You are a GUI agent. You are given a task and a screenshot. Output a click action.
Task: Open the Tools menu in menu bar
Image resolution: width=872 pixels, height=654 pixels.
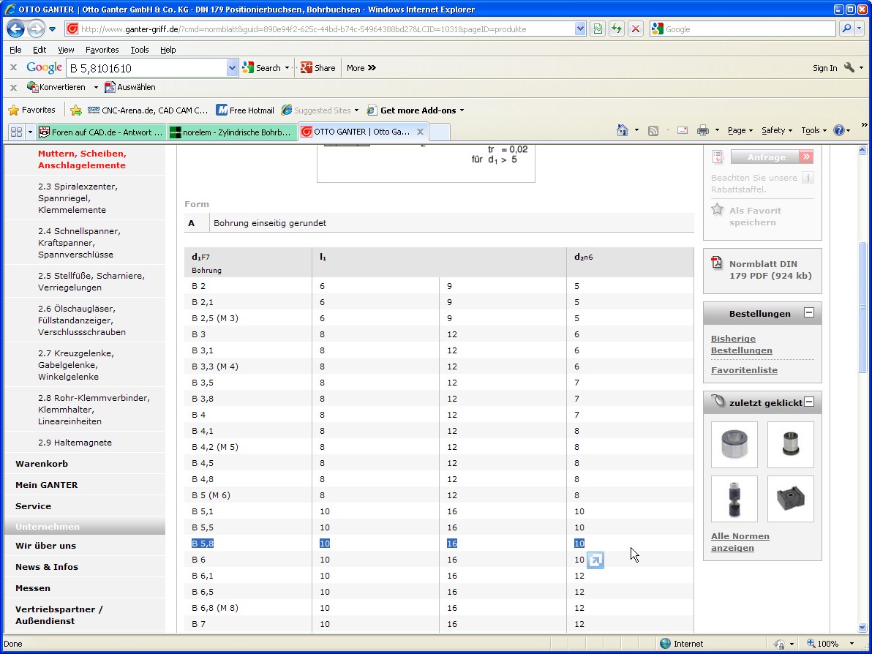point(140,50)
